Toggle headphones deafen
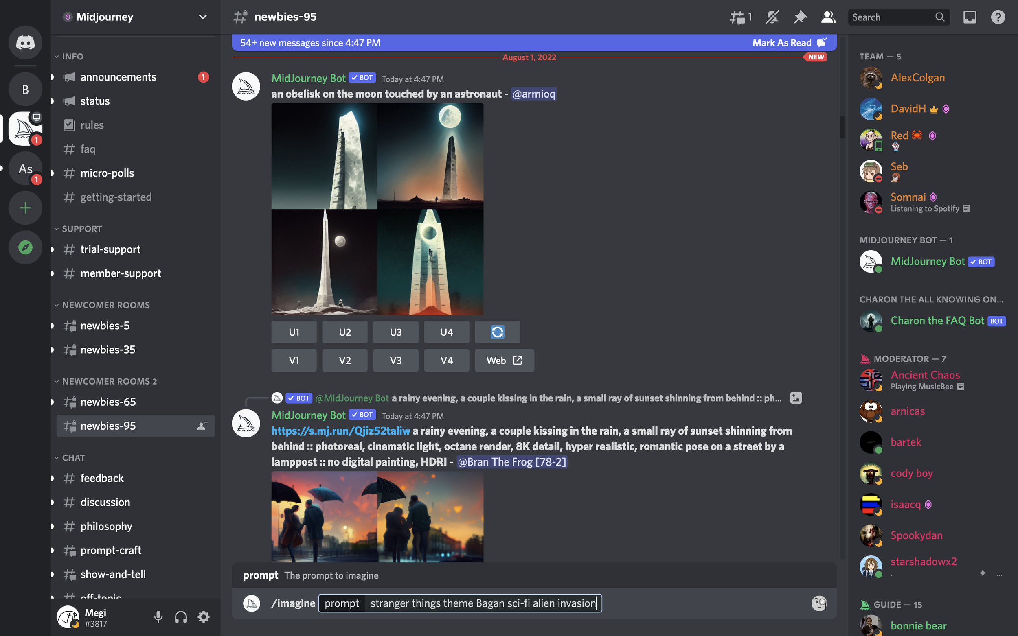 click(181, 617)
